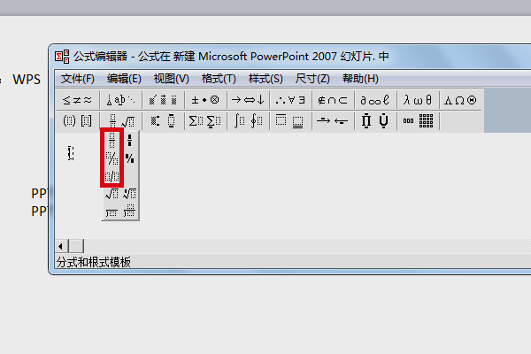
Task: Open the lowercase Greek palette (λωθ)
Action: click(x=418, y=100)
